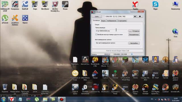Screen dimensions: 182x102
Task: Click the Без автозавершения записи field
Action: [111, 43]
